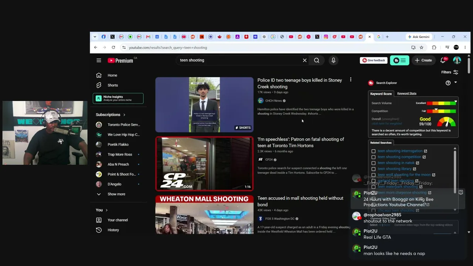
Task: Open the Ask Gemini button
Action: pos(419,37)
